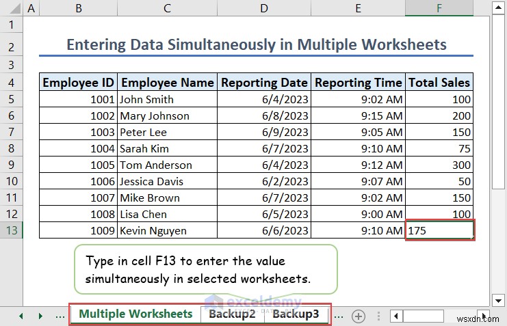Select time cell 9:15 AM
The width and height of the screenshot is (507, 326).
tap(358, 116)
